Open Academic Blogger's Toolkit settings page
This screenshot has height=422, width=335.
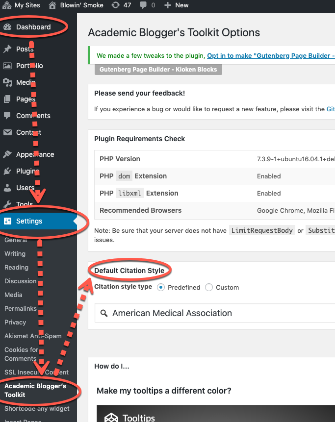click(35, 390)
